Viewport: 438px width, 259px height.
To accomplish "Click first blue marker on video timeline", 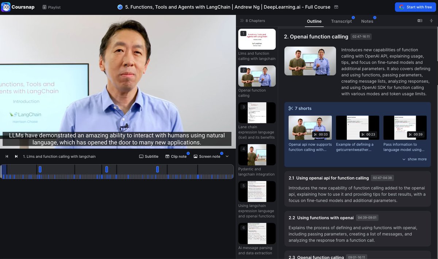I will click(x=40, y=169).
